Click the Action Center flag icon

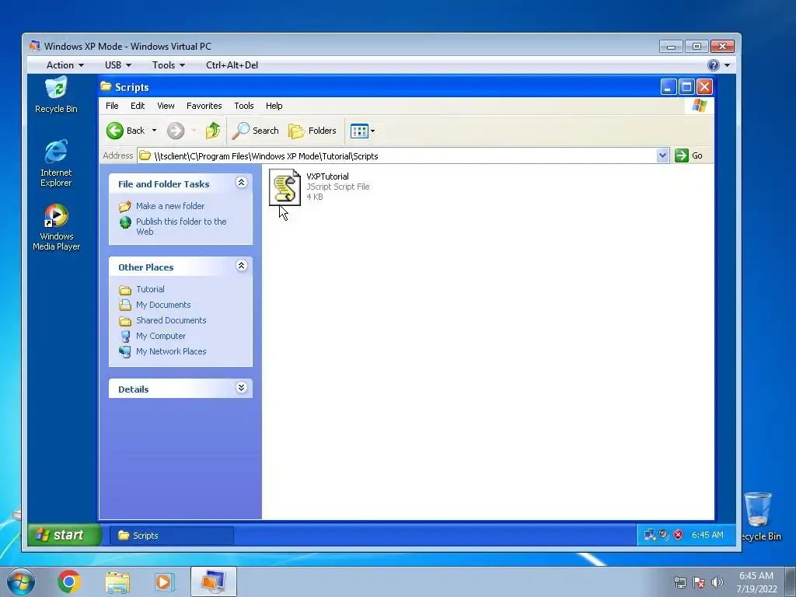pyautogui.click(x=699, y=582)
